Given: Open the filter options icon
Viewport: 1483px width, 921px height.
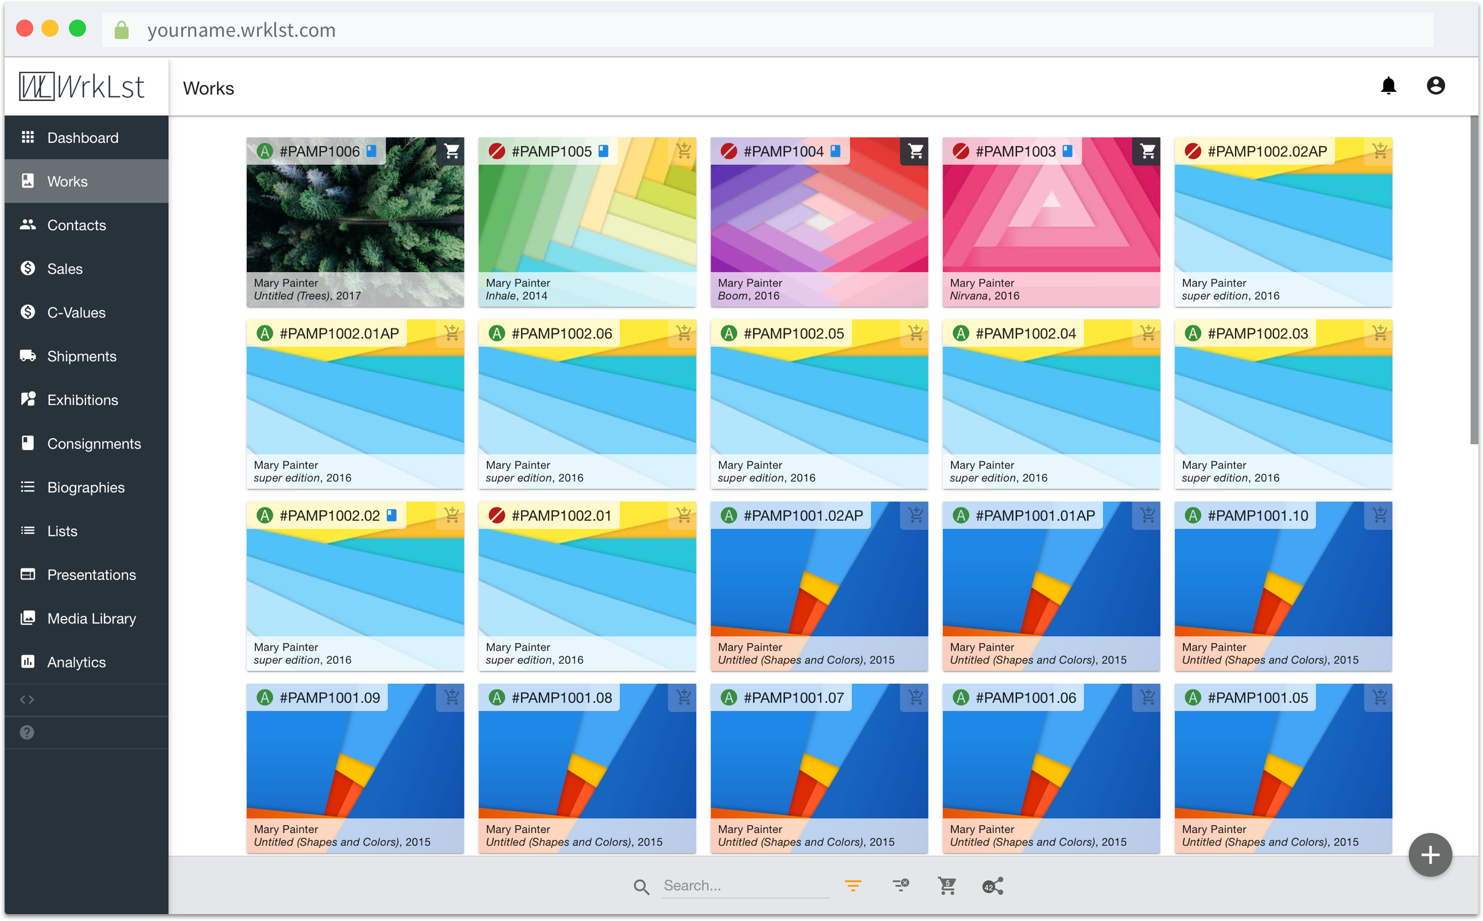Looking at the screenshot, I should pos(853,885).
